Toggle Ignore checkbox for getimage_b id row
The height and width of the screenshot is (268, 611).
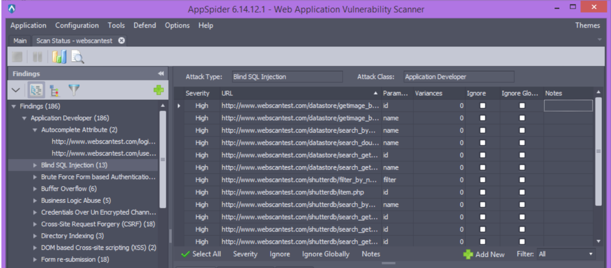pos(483,106)
